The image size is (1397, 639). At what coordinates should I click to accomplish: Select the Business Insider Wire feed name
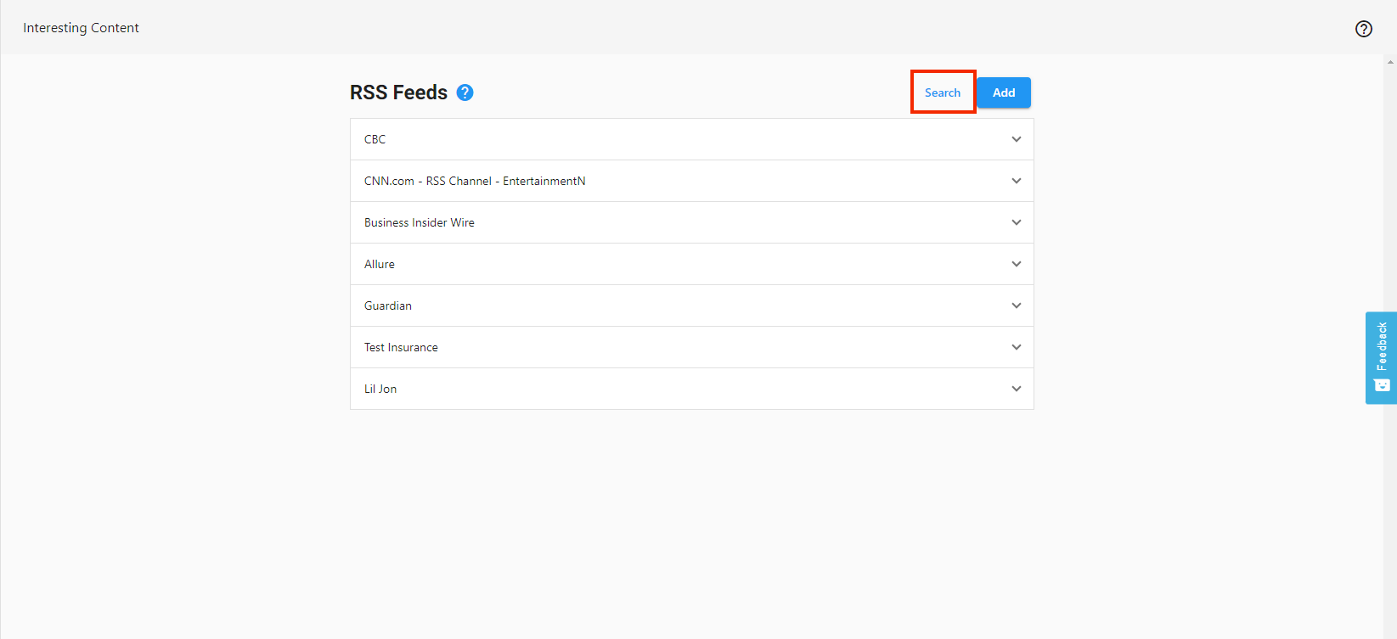[420, 222]
